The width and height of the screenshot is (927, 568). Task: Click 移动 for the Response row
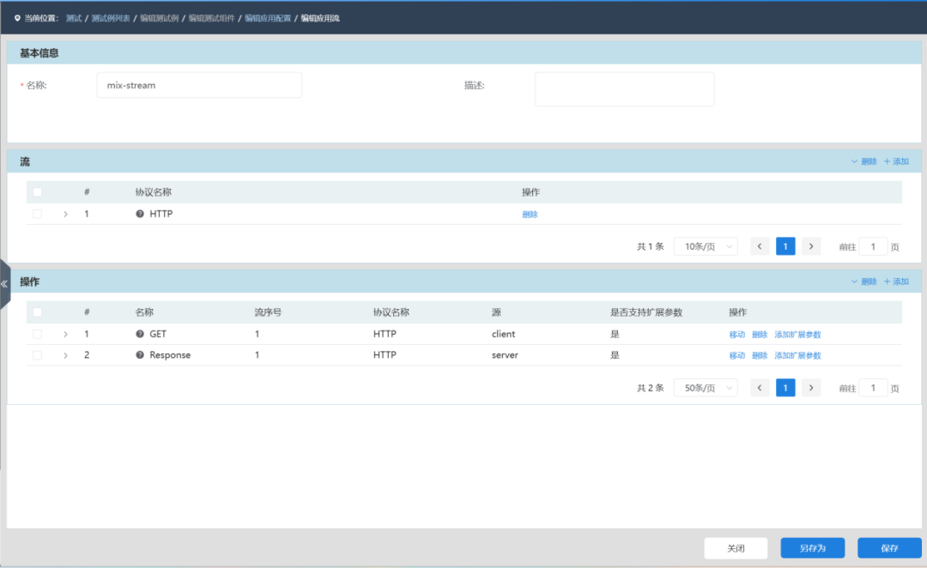pos(736,355)
